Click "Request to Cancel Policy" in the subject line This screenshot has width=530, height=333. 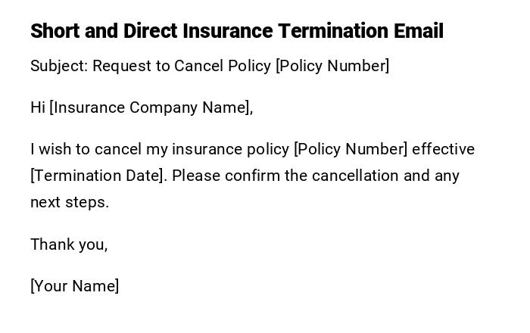182,66
